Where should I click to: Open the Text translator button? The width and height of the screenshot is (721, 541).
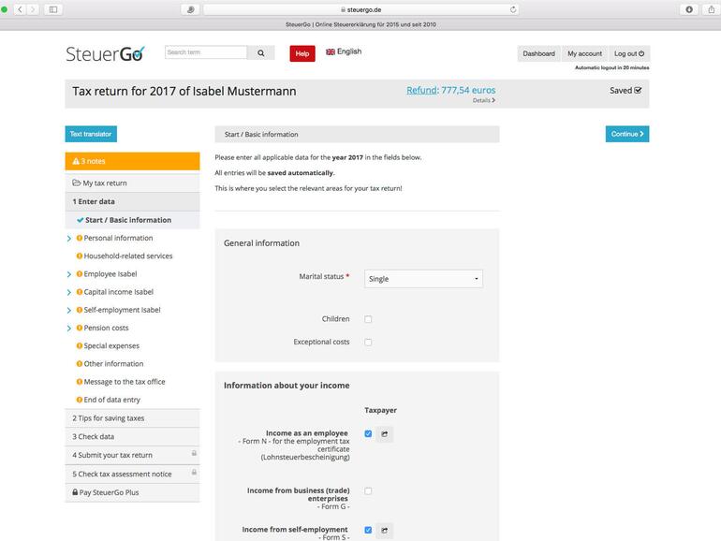[x=91, y=134]
